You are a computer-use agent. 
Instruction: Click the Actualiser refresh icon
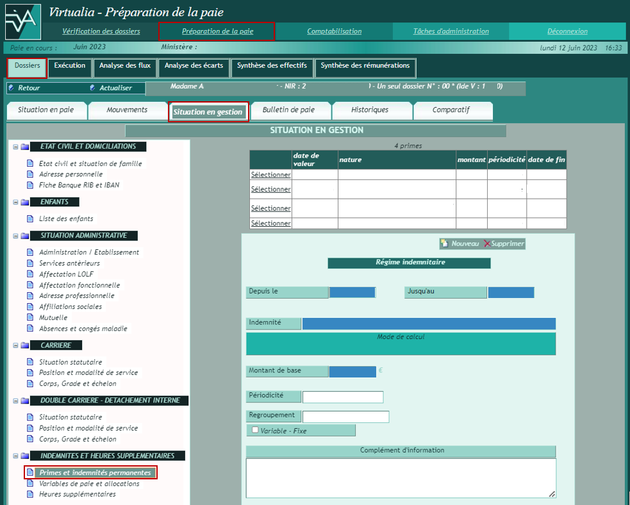92,88
